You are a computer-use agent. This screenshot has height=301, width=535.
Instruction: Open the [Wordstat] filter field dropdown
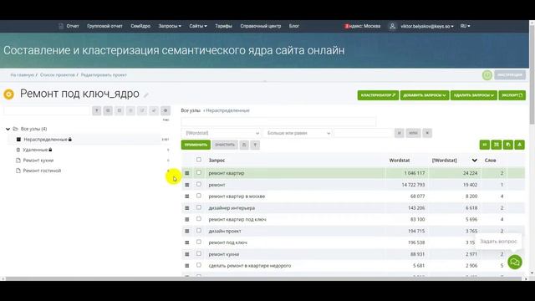coord(222,133)
